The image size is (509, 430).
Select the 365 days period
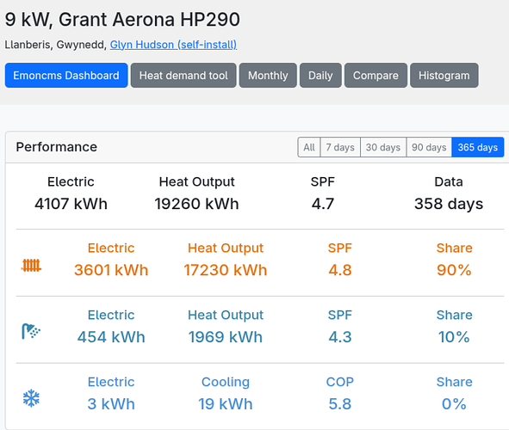(x=477, y=147)
